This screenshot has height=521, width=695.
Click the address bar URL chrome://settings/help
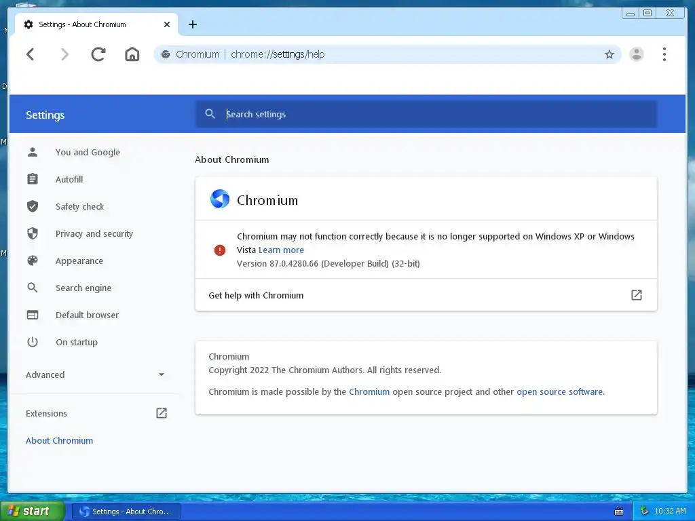(x=278, y=54)
